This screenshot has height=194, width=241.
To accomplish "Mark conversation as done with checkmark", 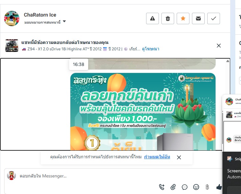I will pyautogui.click(x=214, y=18).
